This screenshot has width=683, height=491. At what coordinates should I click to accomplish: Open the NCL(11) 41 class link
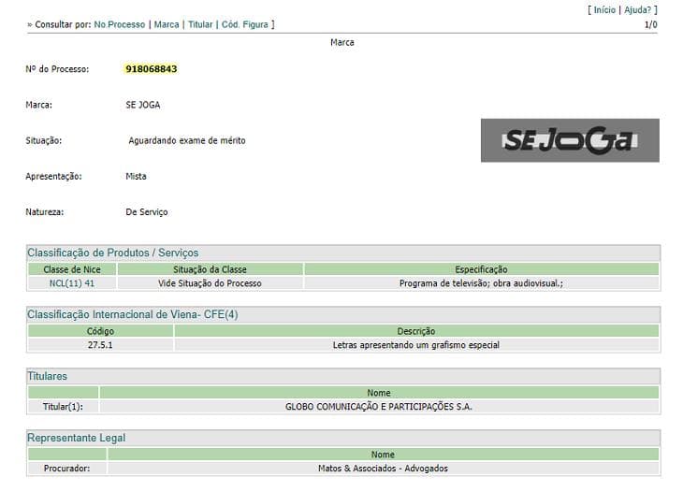tap(72, 283)
